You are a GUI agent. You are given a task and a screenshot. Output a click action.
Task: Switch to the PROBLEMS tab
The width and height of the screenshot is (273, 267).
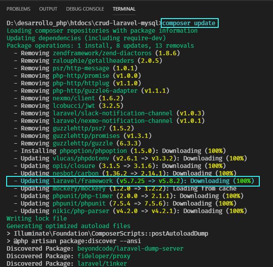(19, 9)
